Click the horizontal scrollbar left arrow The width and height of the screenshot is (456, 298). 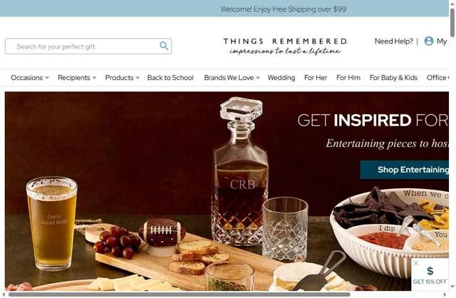pyautogui.click(x=5, y=294)
